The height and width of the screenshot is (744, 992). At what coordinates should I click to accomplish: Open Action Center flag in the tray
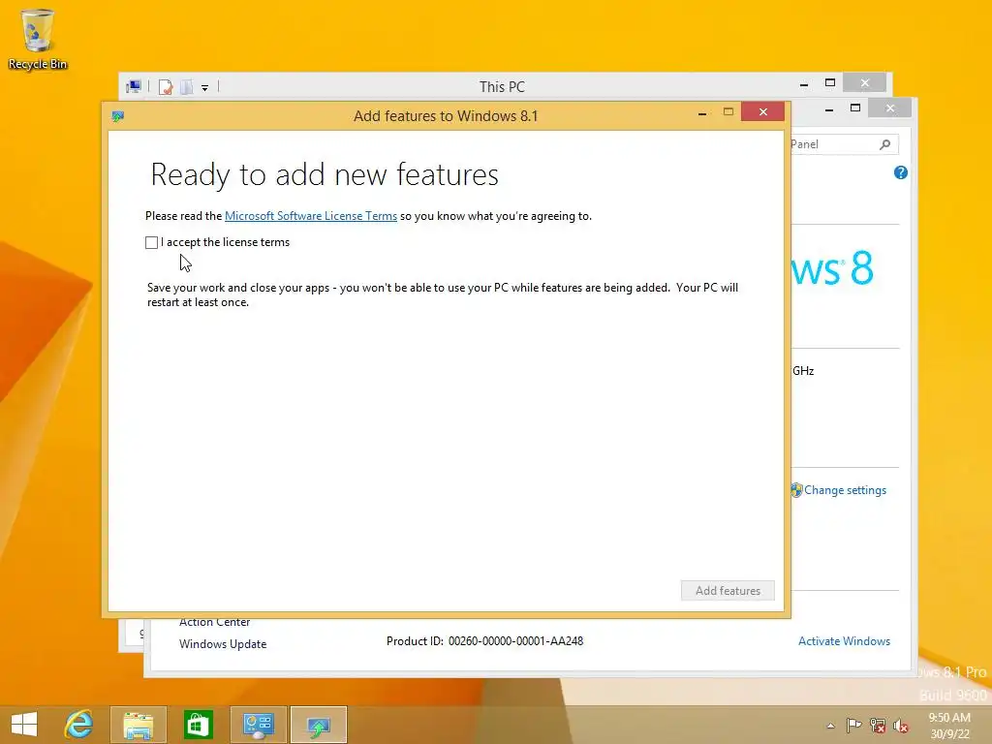[853, 725]
